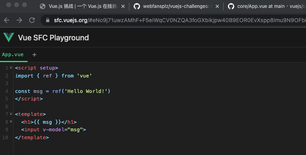Reload the page with refresh icon
This screenshot has width=306, height=155.
click(32, 20)
